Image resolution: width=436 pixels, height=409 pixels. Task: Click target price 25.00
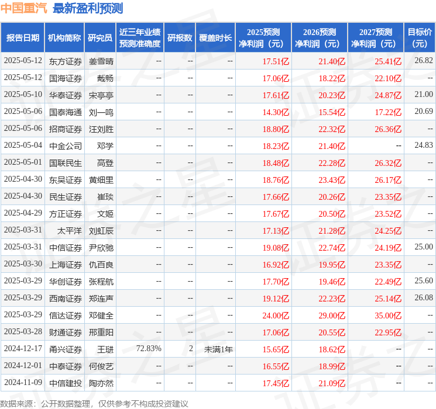coord(424,247)
